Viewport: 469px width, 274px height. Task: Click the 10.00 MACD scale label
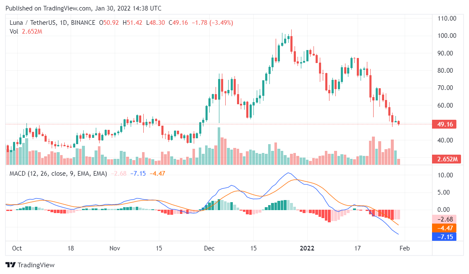pos(447,175)
